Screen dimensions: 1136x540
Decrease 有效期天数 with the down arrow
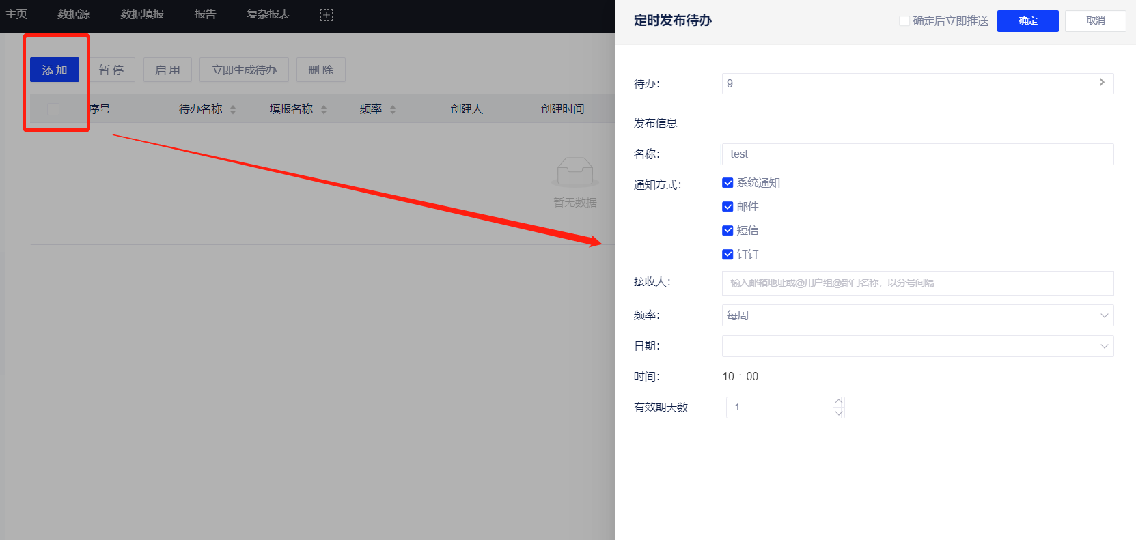pyautogui.click(x=839, y=413)
